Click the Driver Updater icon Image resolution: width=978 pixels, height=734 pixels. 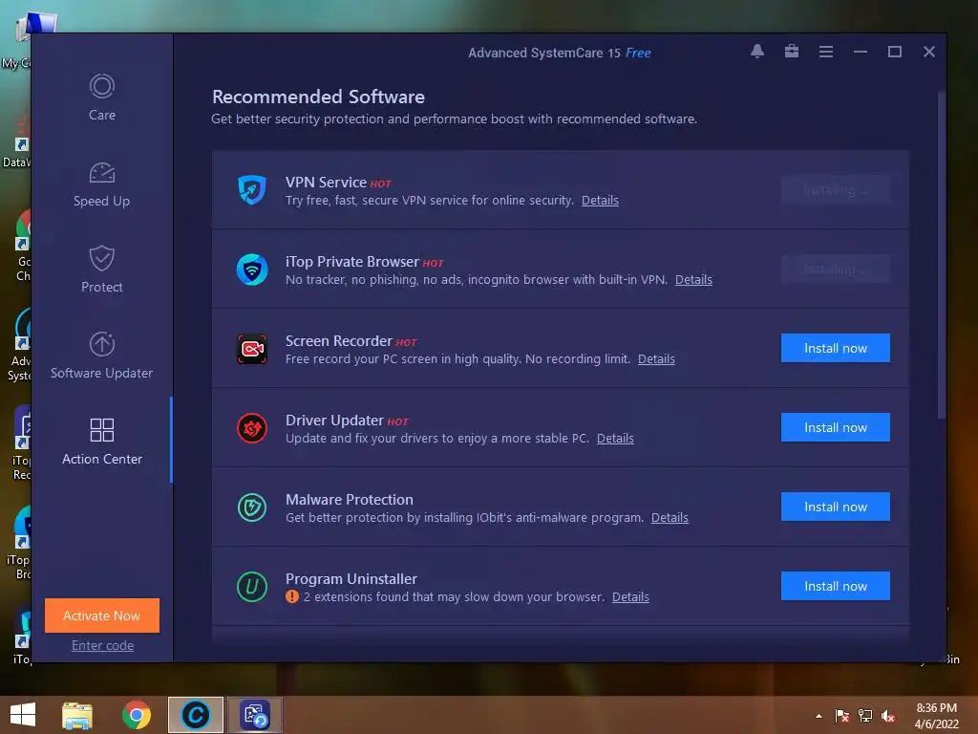click(252, 428)
